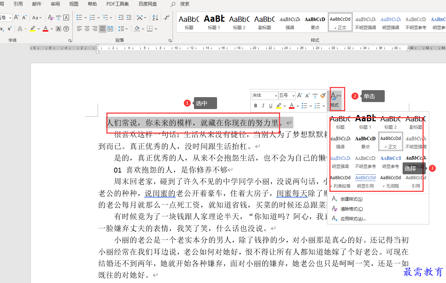Click 应用样式(A)... in styles menu
The image size is (446, 283).
click(x=378, y=219)
